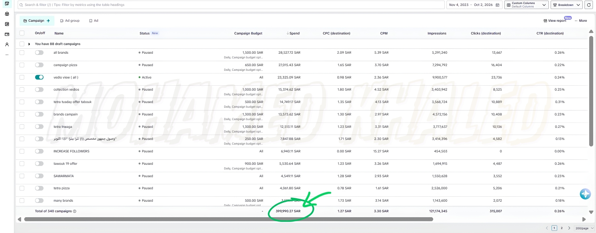Open the Custom Columns dropdown
596x233 pixels.
coord(526,5)
